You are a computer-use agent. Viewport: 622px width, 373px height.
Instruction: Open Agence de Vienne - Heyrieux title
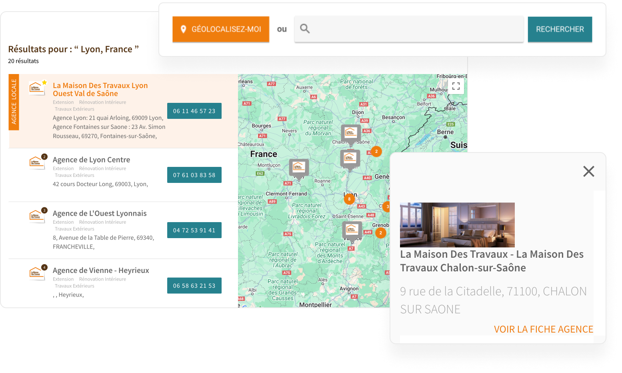point(101,270)
